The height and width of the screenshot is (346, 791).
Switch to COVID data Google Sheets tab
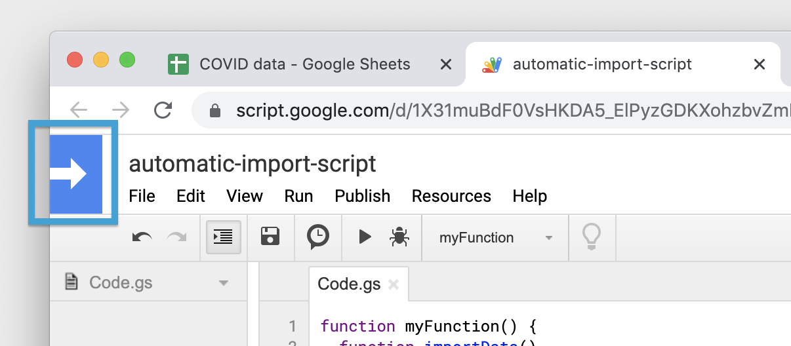click(305, 64)
